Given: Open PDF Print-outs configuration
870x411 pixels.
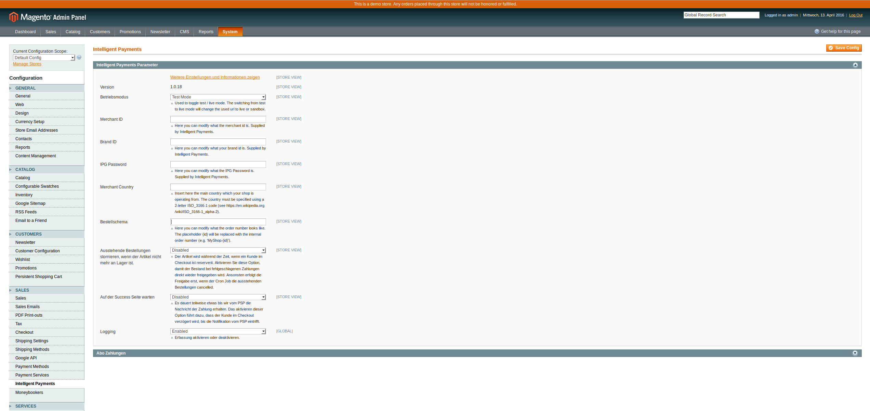Looking at the screenshot, I should (47, 315).
